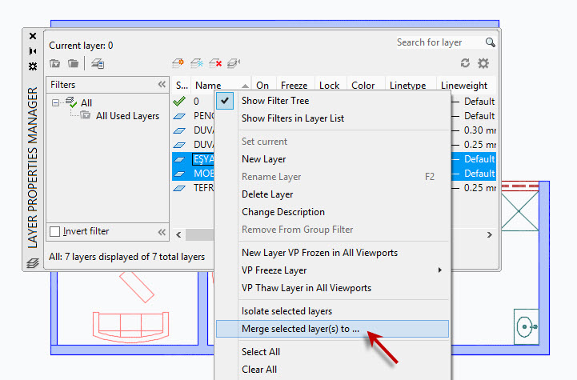577x380 pixels.
Task: Click lineweight of TEFR layer row
Action: (x=480, y=188)
